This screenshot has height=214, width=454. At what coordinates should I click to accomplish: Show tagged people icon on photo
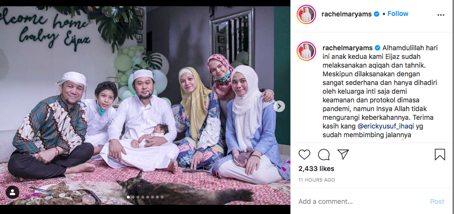point(13,192)
